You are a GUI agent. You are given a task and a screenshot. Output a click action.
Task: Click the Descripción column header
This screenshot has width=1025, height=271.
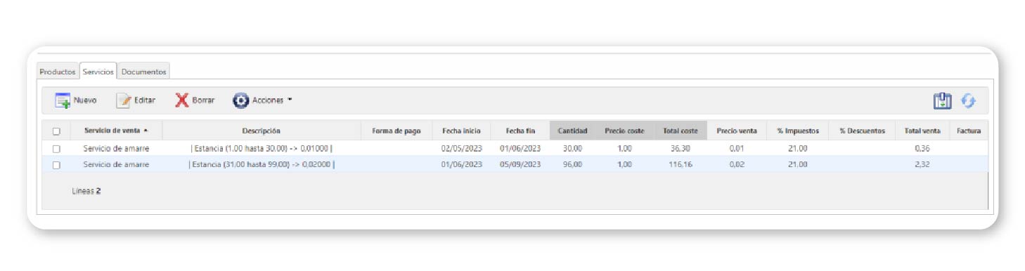pyautogui.click(x=262, y=131)
